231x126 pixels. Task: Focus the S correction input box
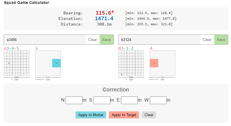pyautogui.click(x=102, y=100)
